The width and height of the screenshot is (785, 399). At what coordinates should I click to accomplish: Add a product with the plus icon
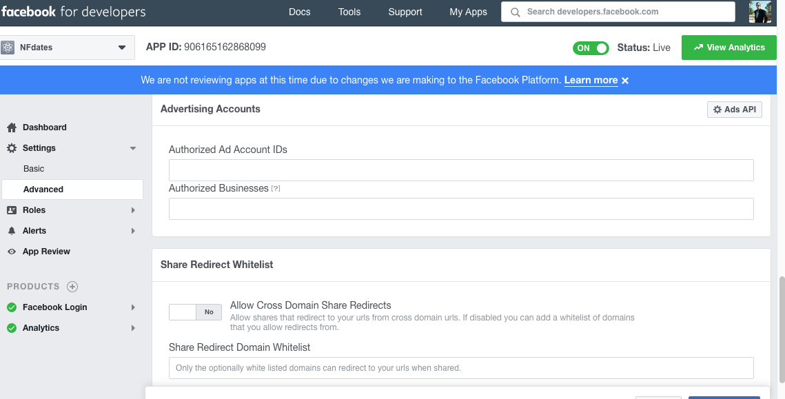72,287
